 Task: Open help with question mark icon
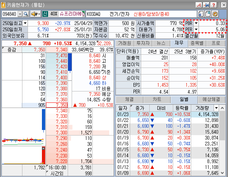coord(213,5)
